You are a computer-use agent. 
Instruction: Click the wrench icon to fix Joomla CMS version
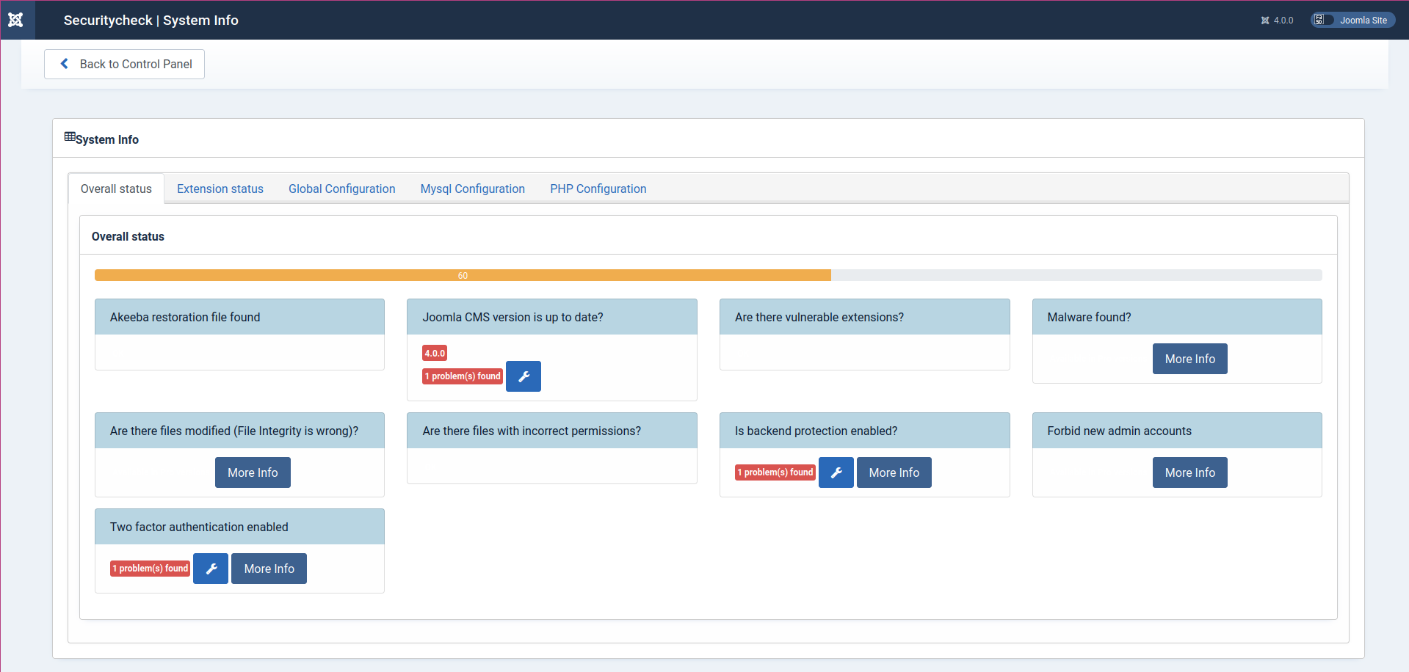tap(523, 376)
